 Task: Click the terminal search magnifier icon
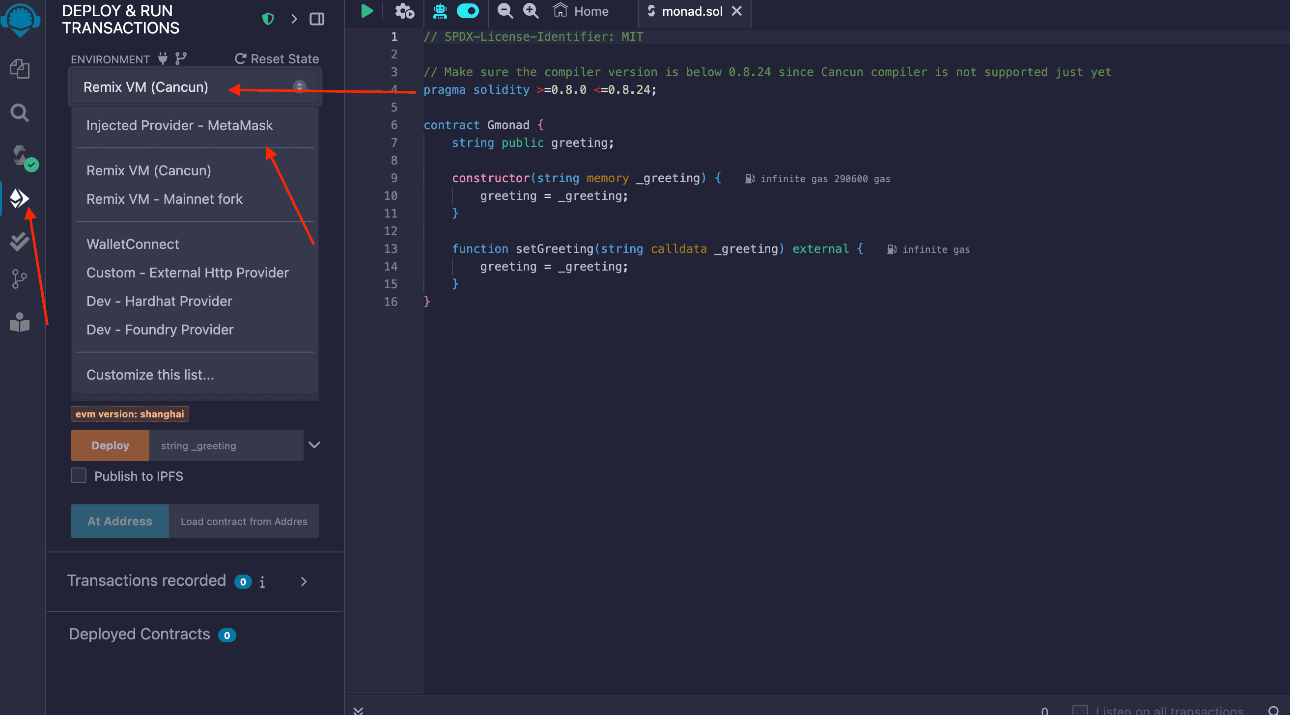tap(1273, 711)
